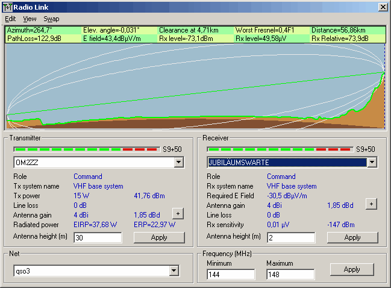
Task: Click the terrain profile graph
Action: click(195, 86)
